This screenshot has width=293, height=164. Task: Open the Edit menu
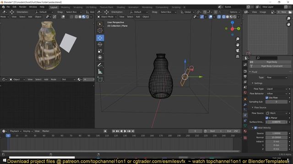coord(14,7)
